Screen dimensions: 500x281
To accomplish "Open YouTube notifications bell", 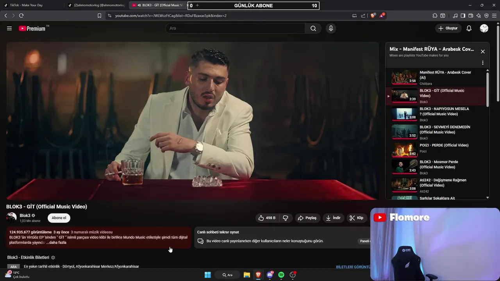I will click(x=469, y=28).
